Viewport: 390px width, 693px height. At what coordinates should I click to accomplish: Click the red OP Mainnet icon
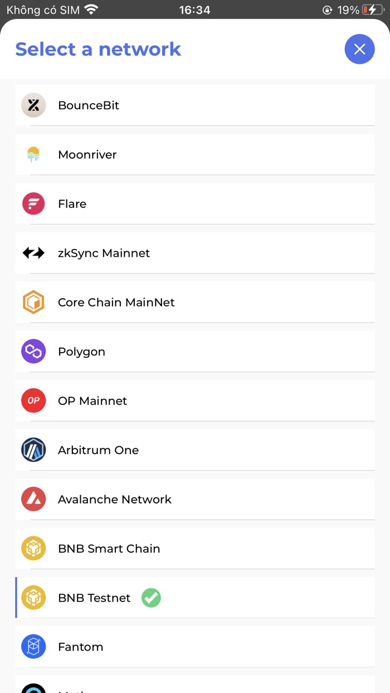point(33,401)
